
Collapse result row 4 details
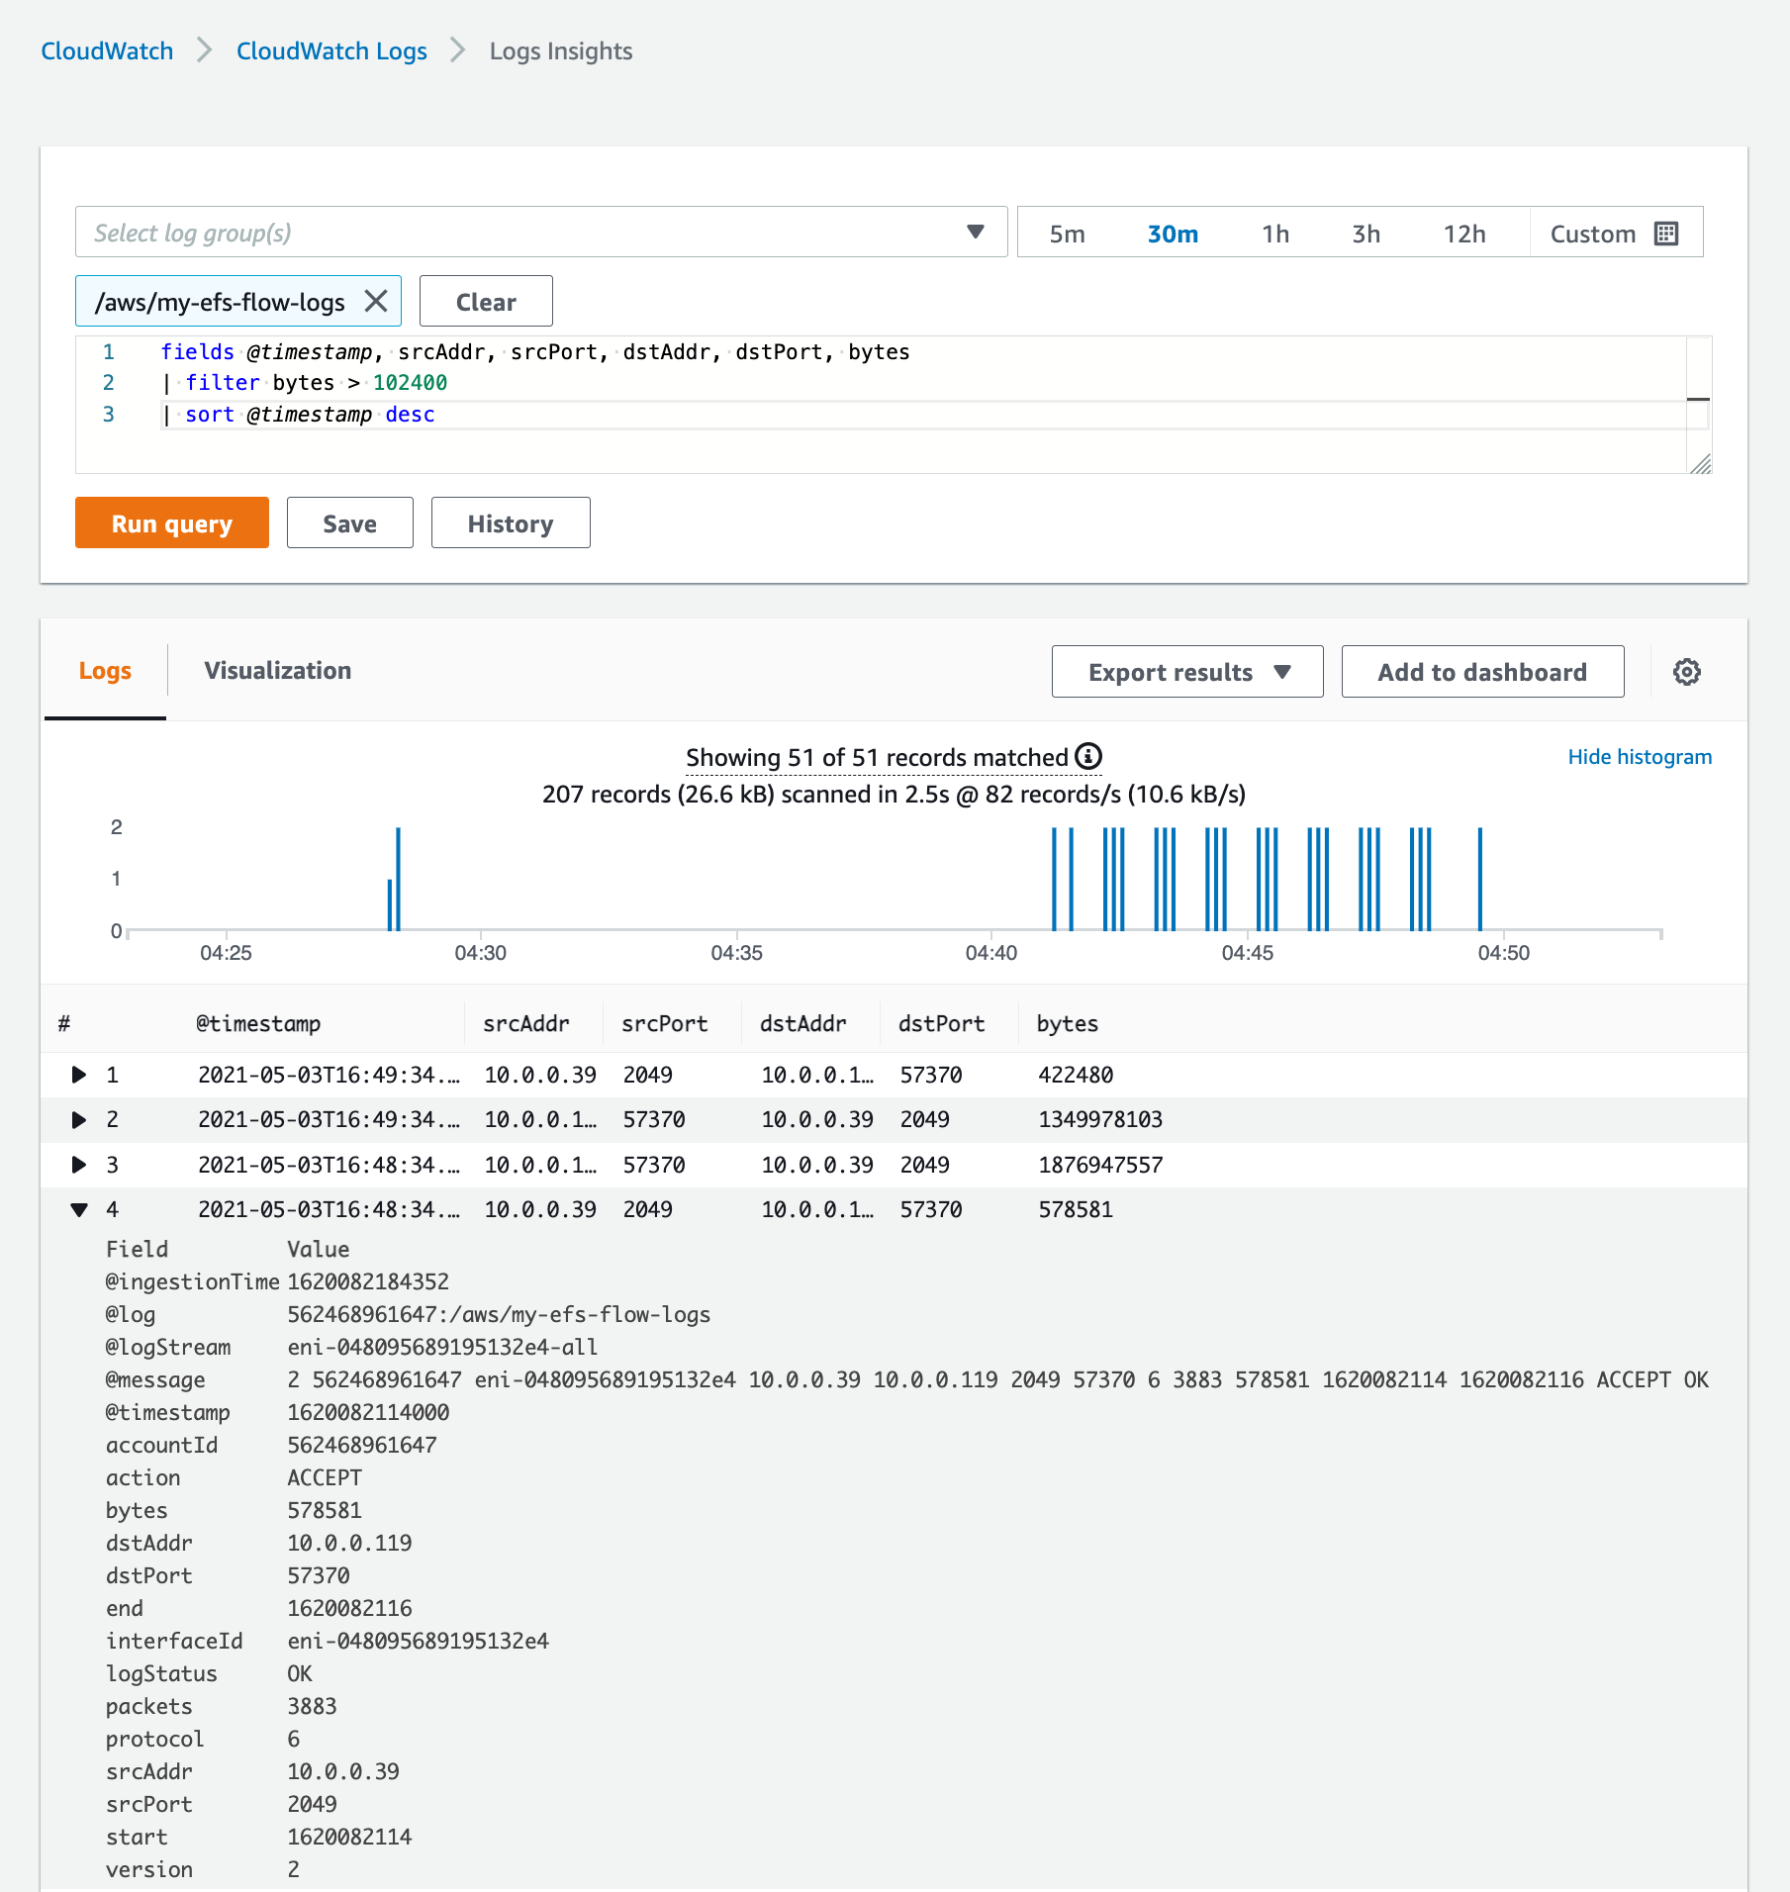[79, 1209]
